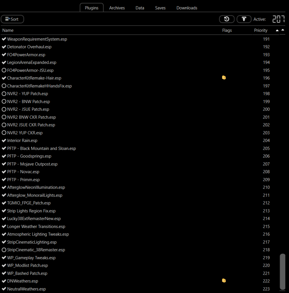Disable LegionArenaExpanded.esp checkbox

coord(4,62)
